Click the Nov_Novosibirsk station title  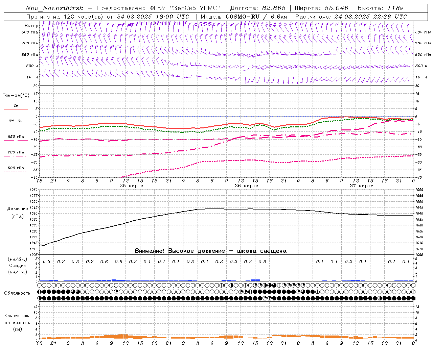tap(54, 8)
